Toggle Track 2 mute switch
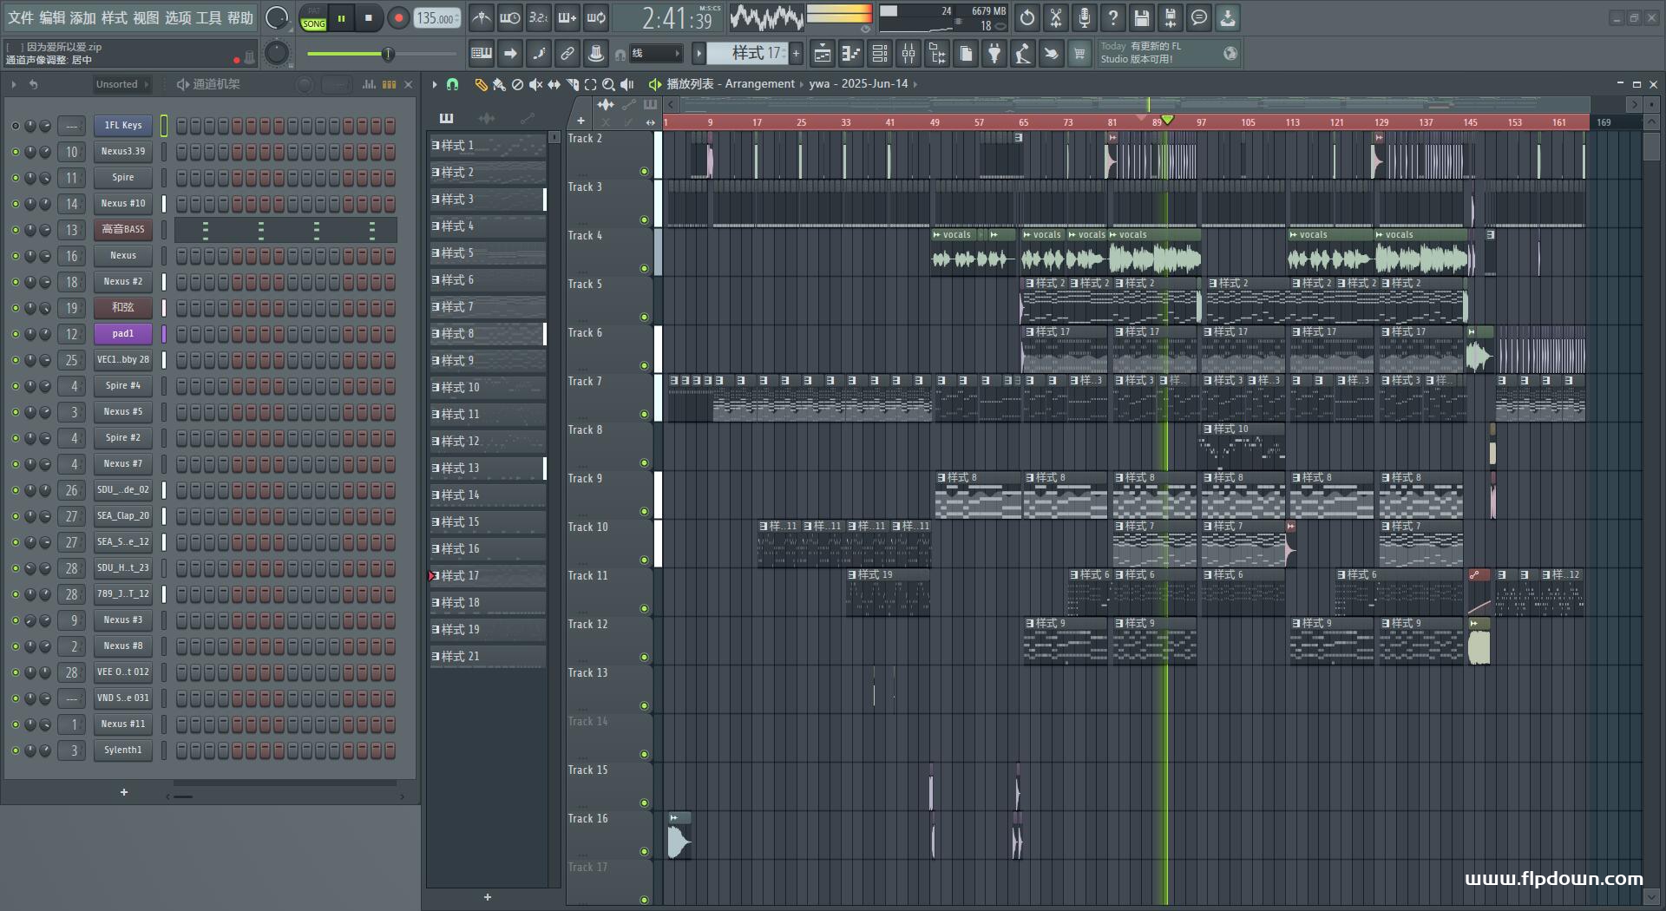1666x911 pixels. pos(644,171)
